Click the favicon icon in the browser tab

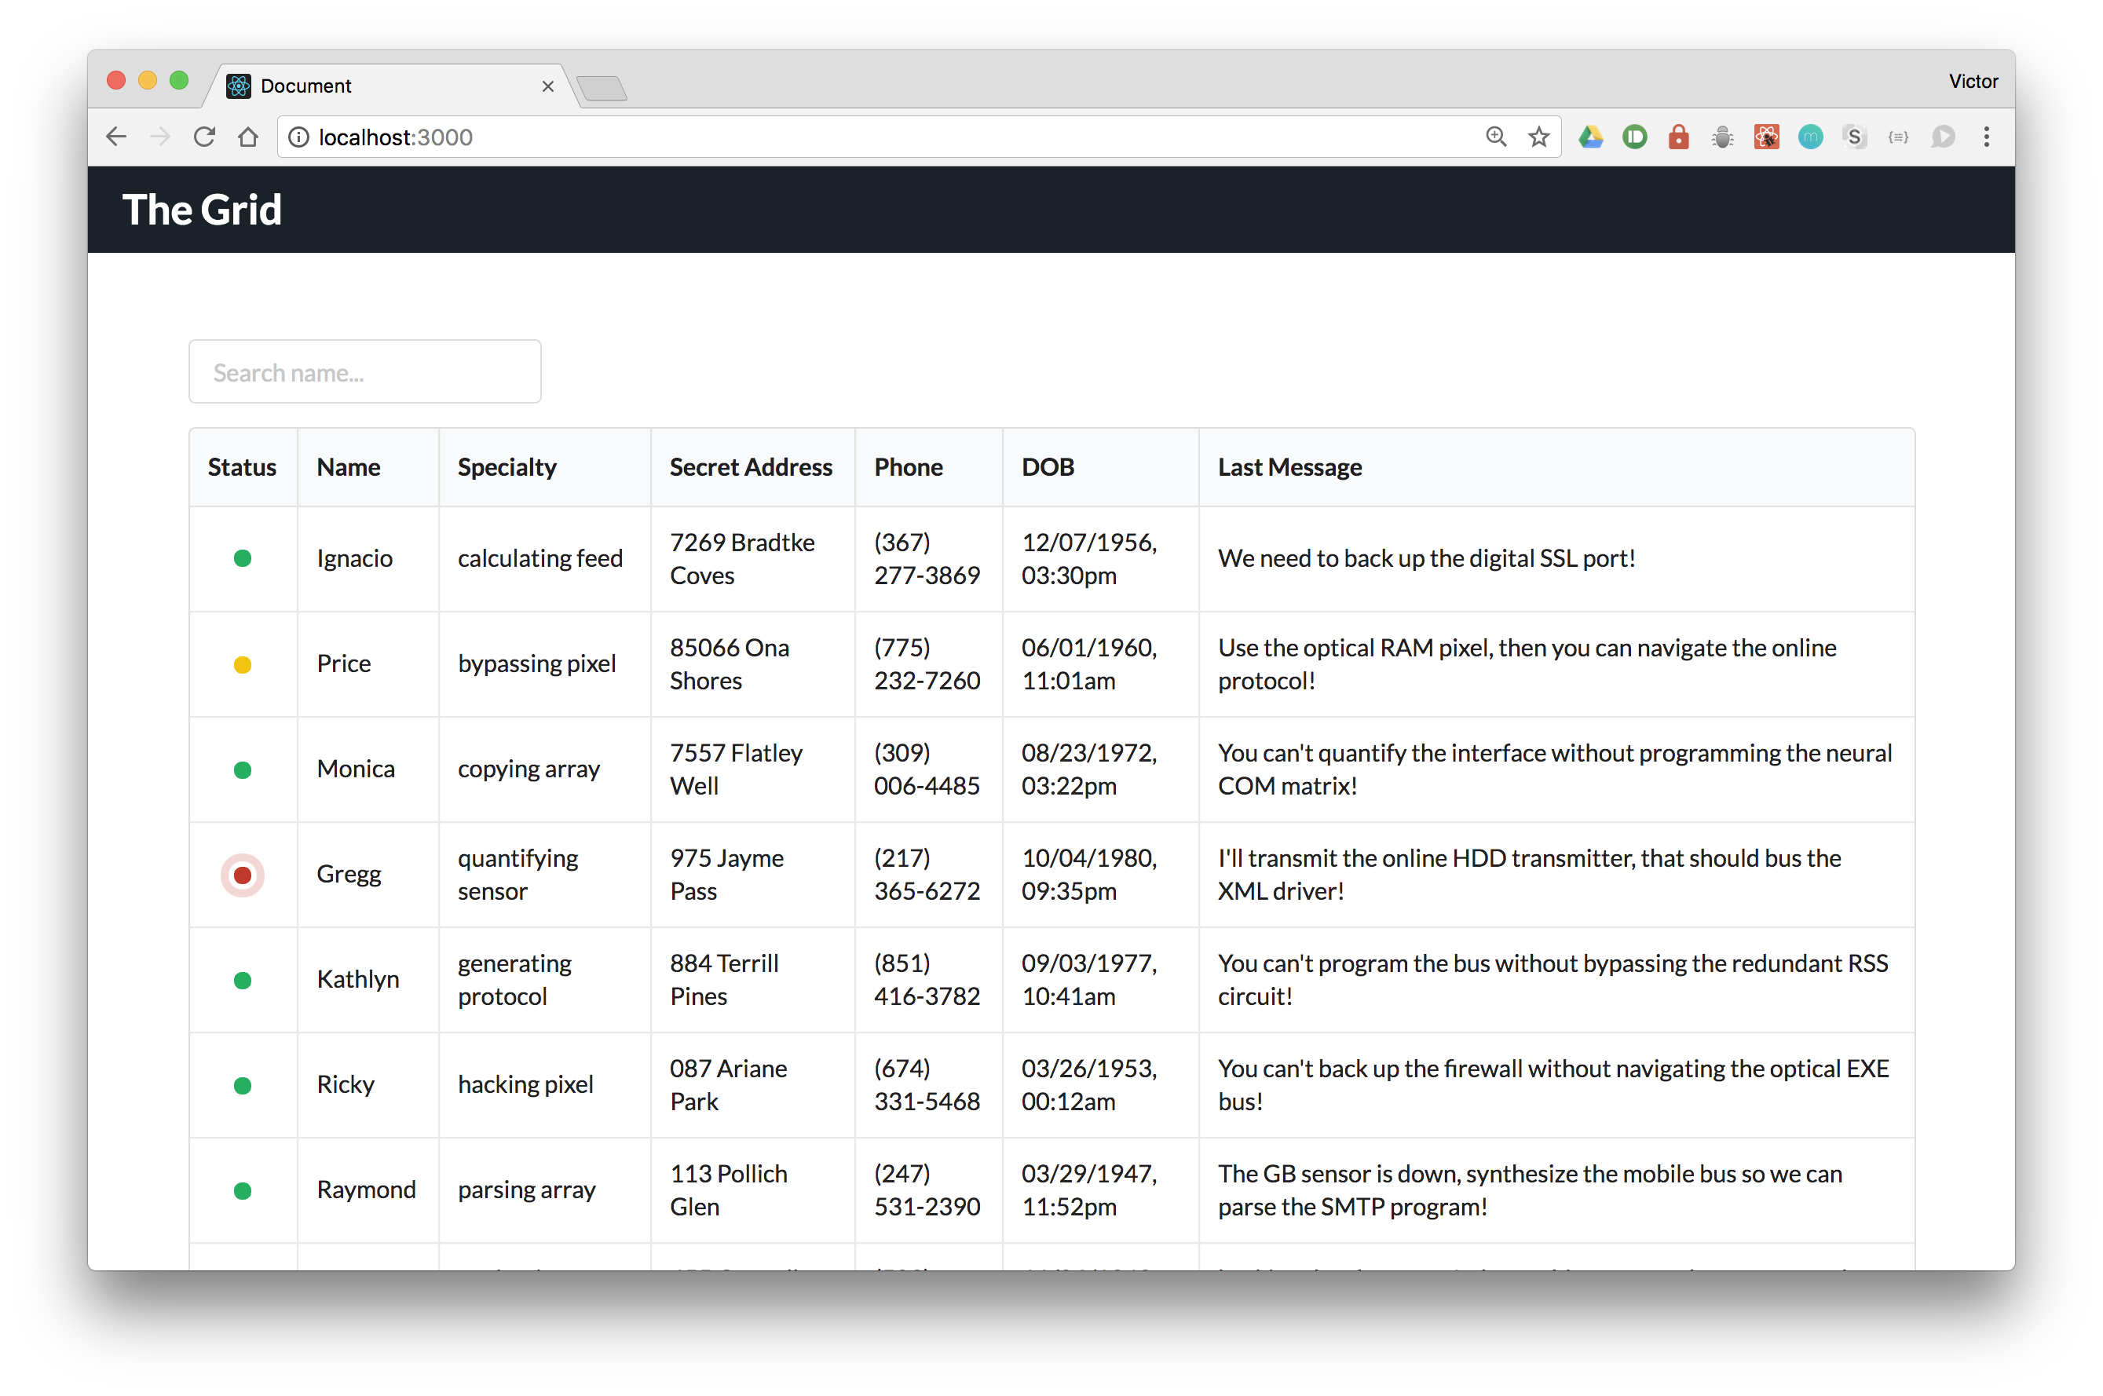(x=241, y=86)
